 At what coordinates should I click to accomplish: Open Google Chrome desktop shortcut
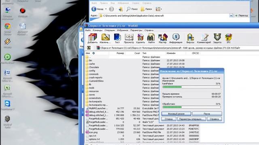pos(7,29)
